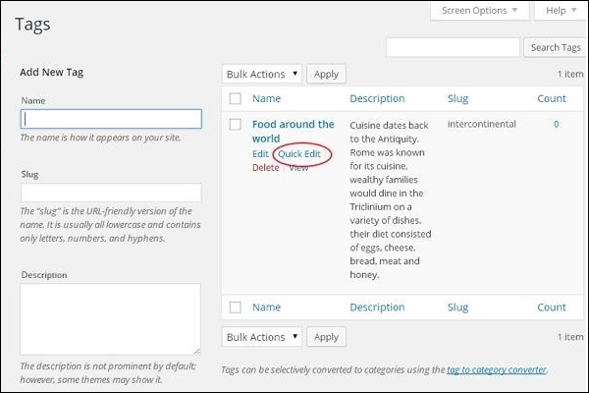Screen dimensions: 589x393
Task: Check the Food around the world checkbox
Action: (235, 125)
